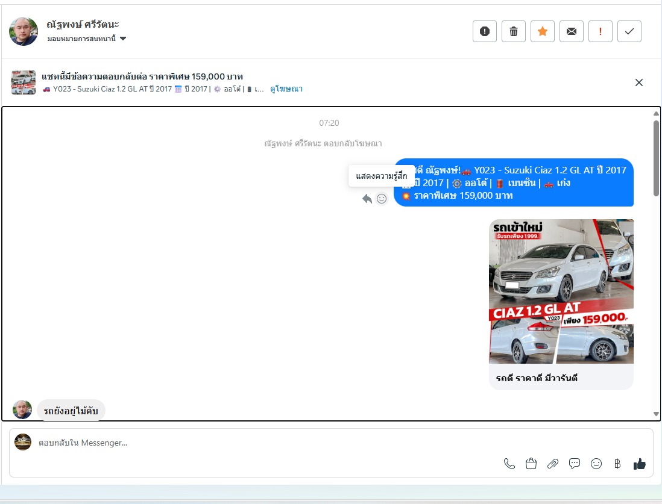Toggle the orange star follow-up icon
The image size is (662, 504).
point(543,31)
